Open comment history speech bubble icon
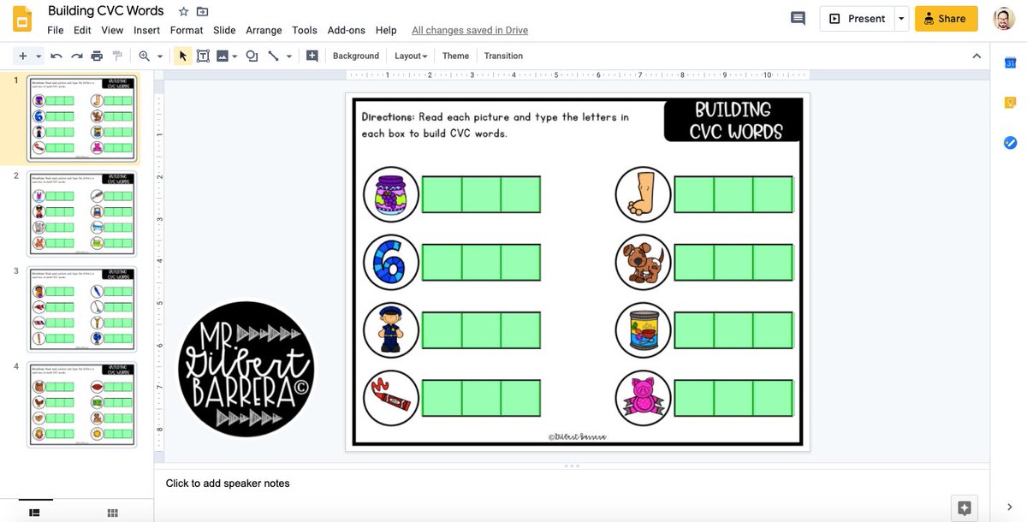1027x522 pixels. tap(798, 18)
